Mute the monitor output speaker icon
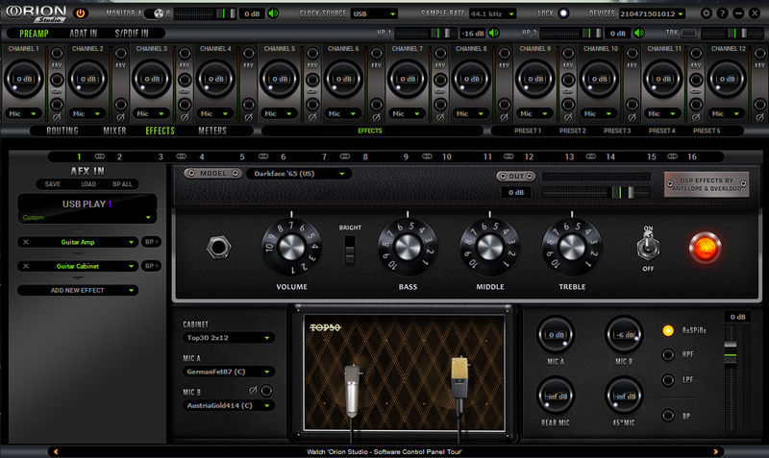The height and width of the screenshot is (458, 769). [273, 13]
